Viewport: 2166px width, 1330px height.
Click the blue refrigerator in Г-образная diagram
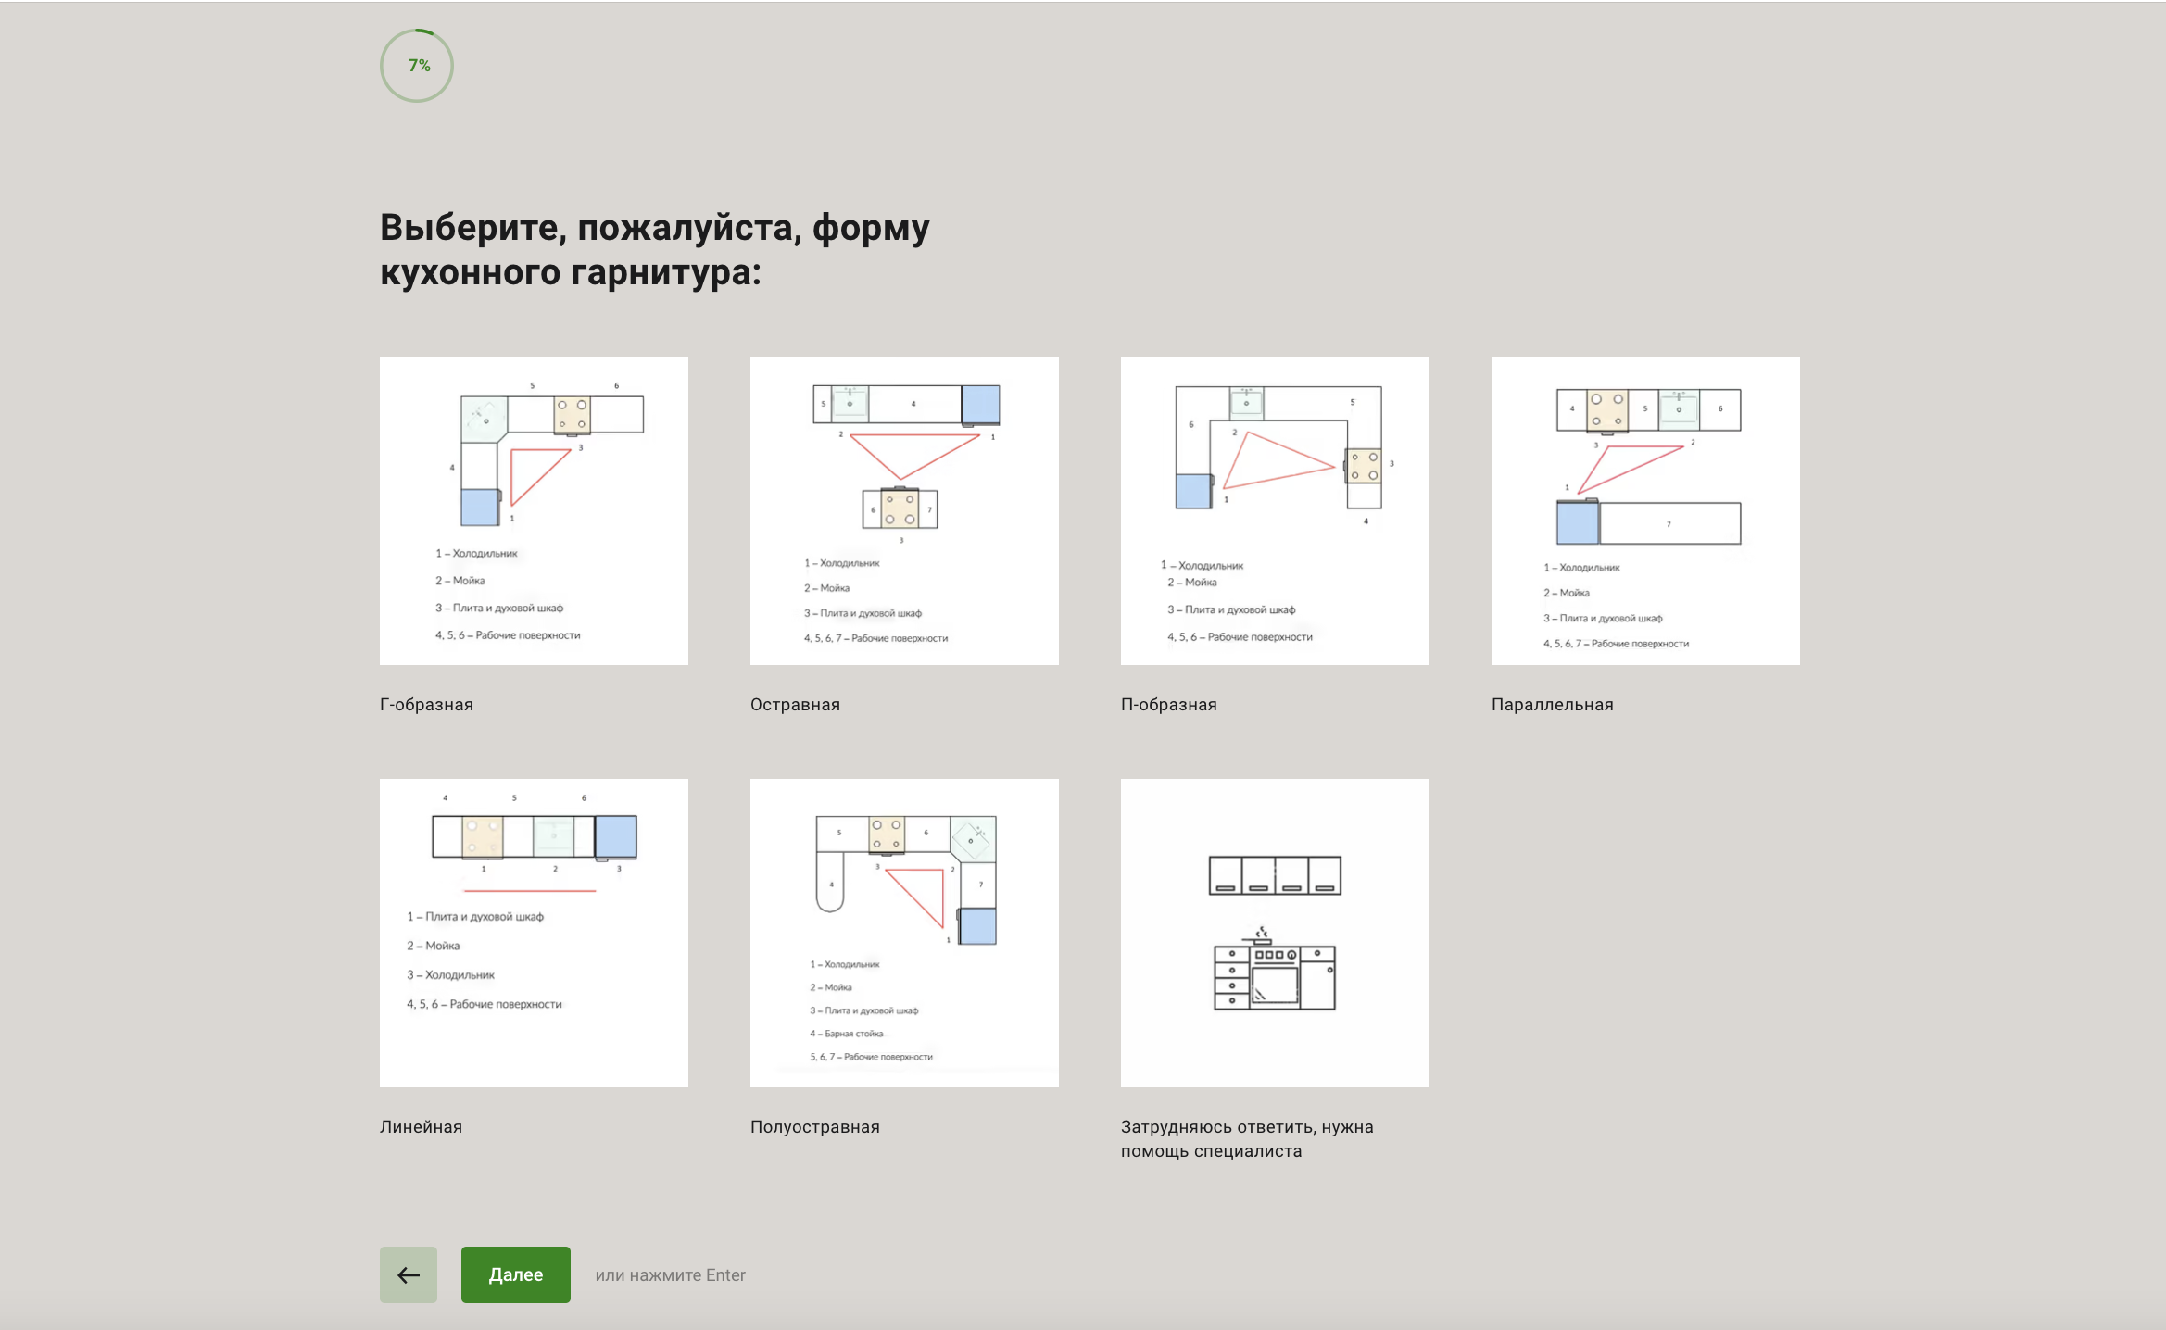pos(479,508)
